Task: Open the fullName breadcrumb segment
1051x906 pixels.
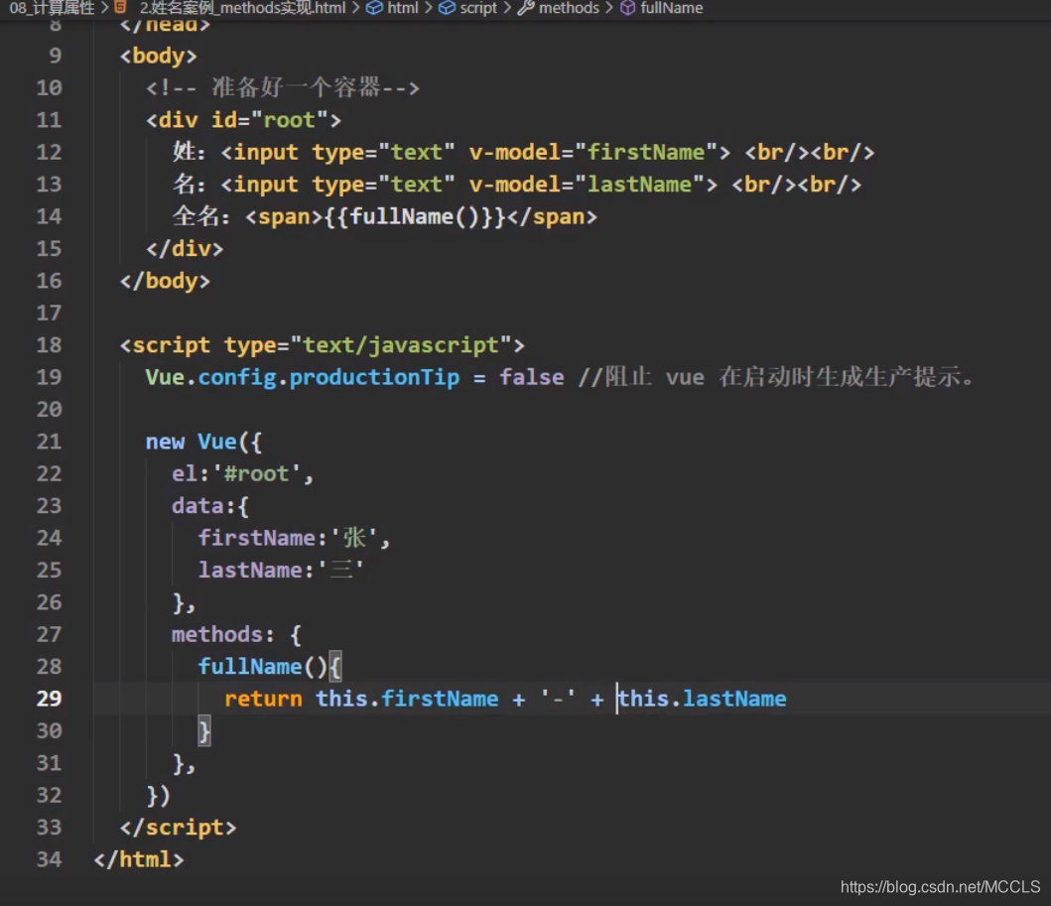Action: pos(672,8)
